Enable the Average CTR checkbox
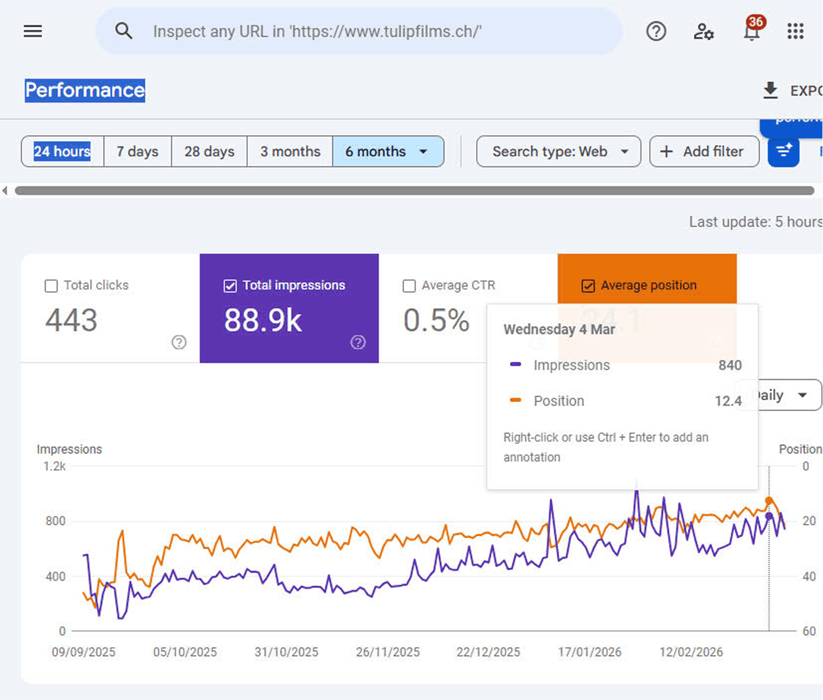Viewport: 823px width, 700px height. pos(409,286)
